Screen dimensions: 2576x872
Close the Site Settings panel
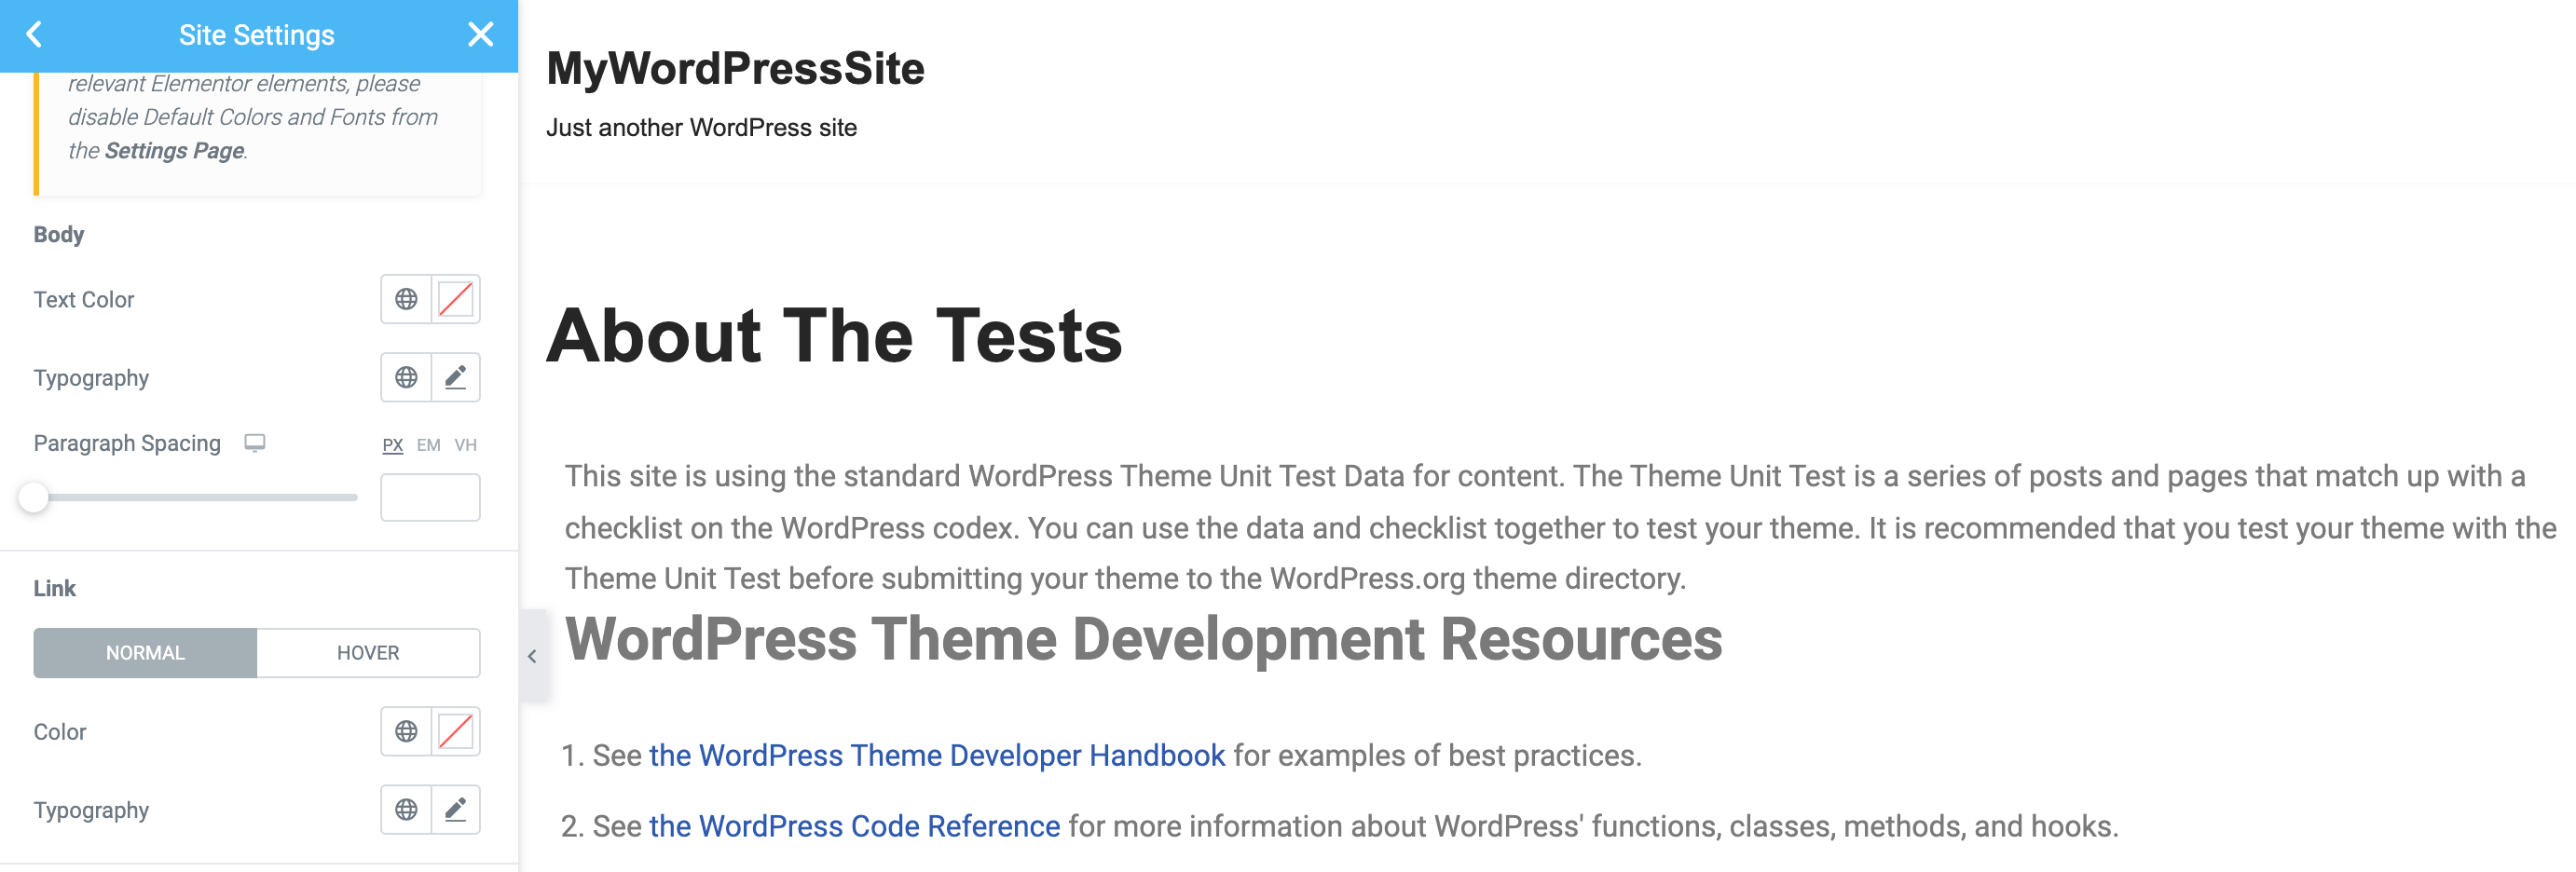tap(481, 34)
